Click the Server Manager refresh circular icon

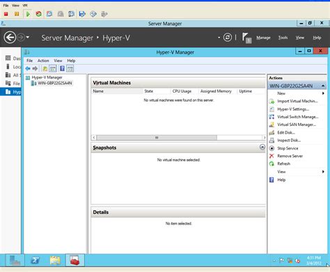coord(228,38)
